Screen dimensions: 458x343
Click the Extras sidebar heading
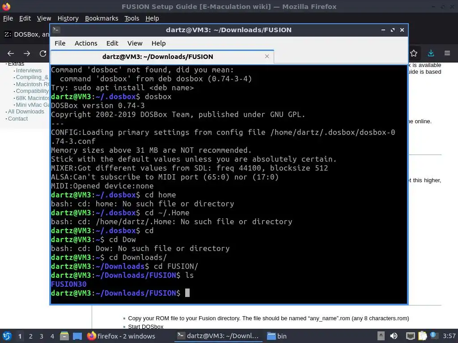tap(16, 64)
